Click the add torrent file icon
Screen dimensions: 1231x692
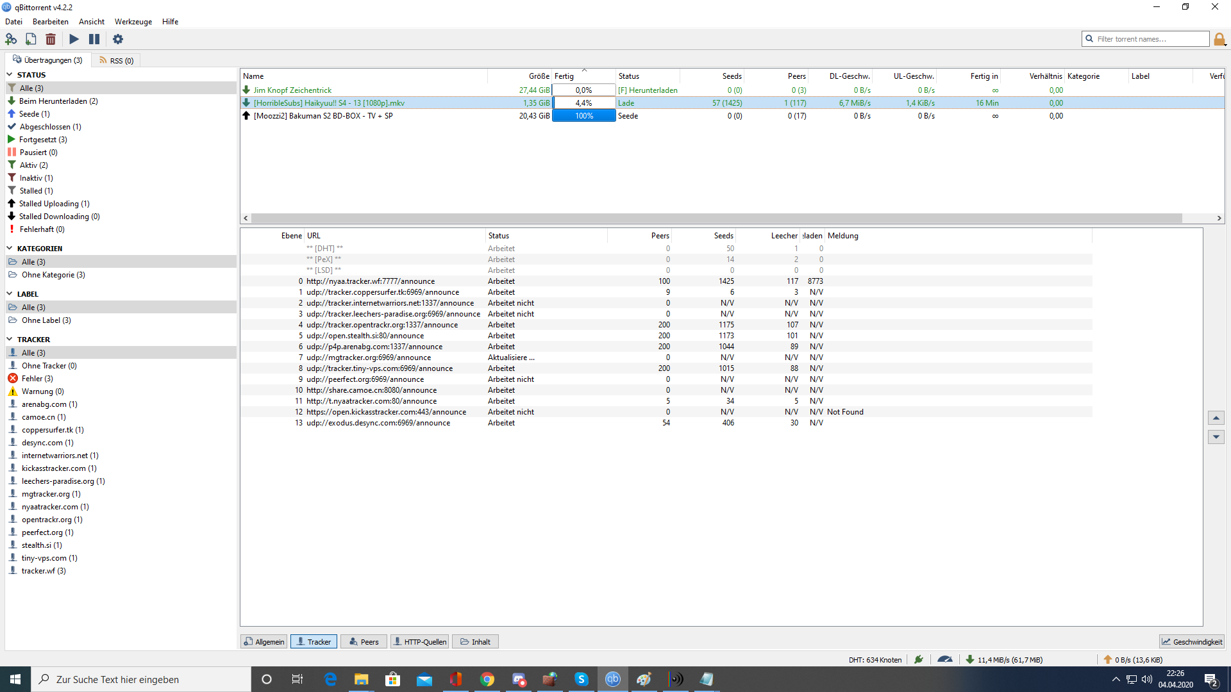click(31, 39)
